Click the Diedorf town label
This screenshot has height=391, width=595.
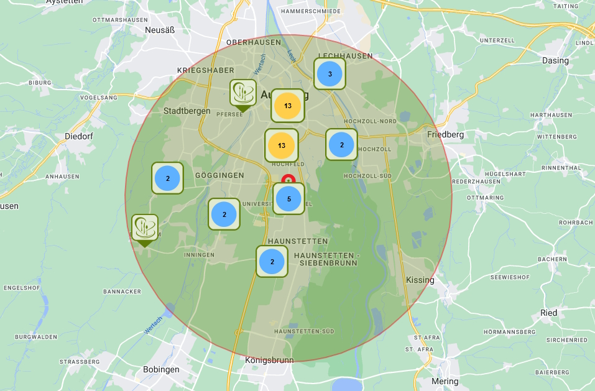pos(78,136)
